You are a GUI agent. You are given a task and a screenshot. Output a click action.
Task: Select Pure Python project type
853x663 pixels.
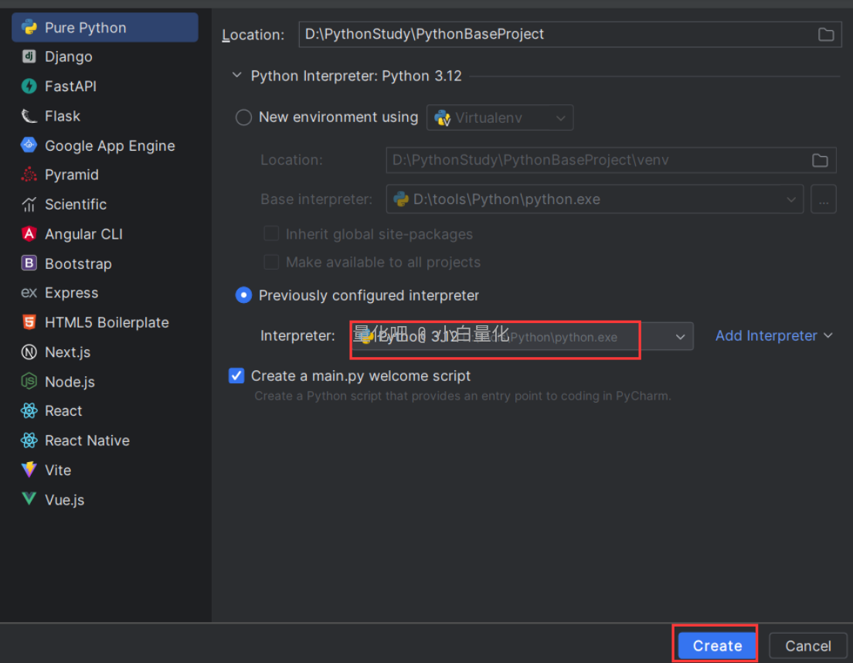click(85, 28)
